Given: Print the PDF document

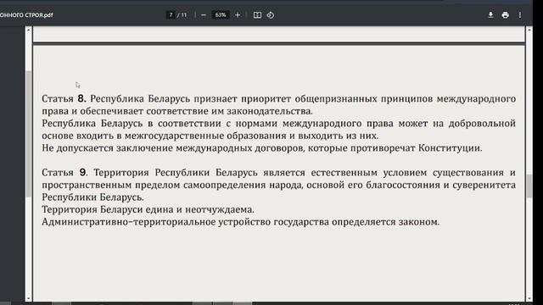Looking at the screenshot, I should pyautogui.click(x=506, y=15).
